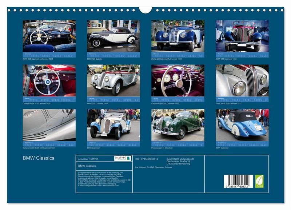Click the CALVENDO publisher logo

tap(123, 158)
